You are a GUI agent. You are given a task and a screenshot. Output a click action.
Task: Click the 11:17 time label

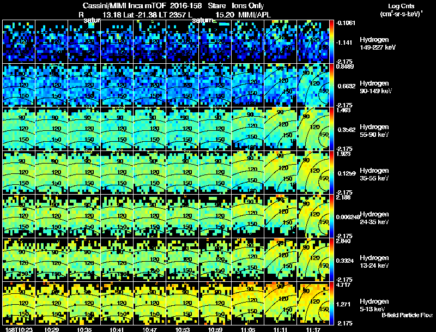click(x=313, y=329)
